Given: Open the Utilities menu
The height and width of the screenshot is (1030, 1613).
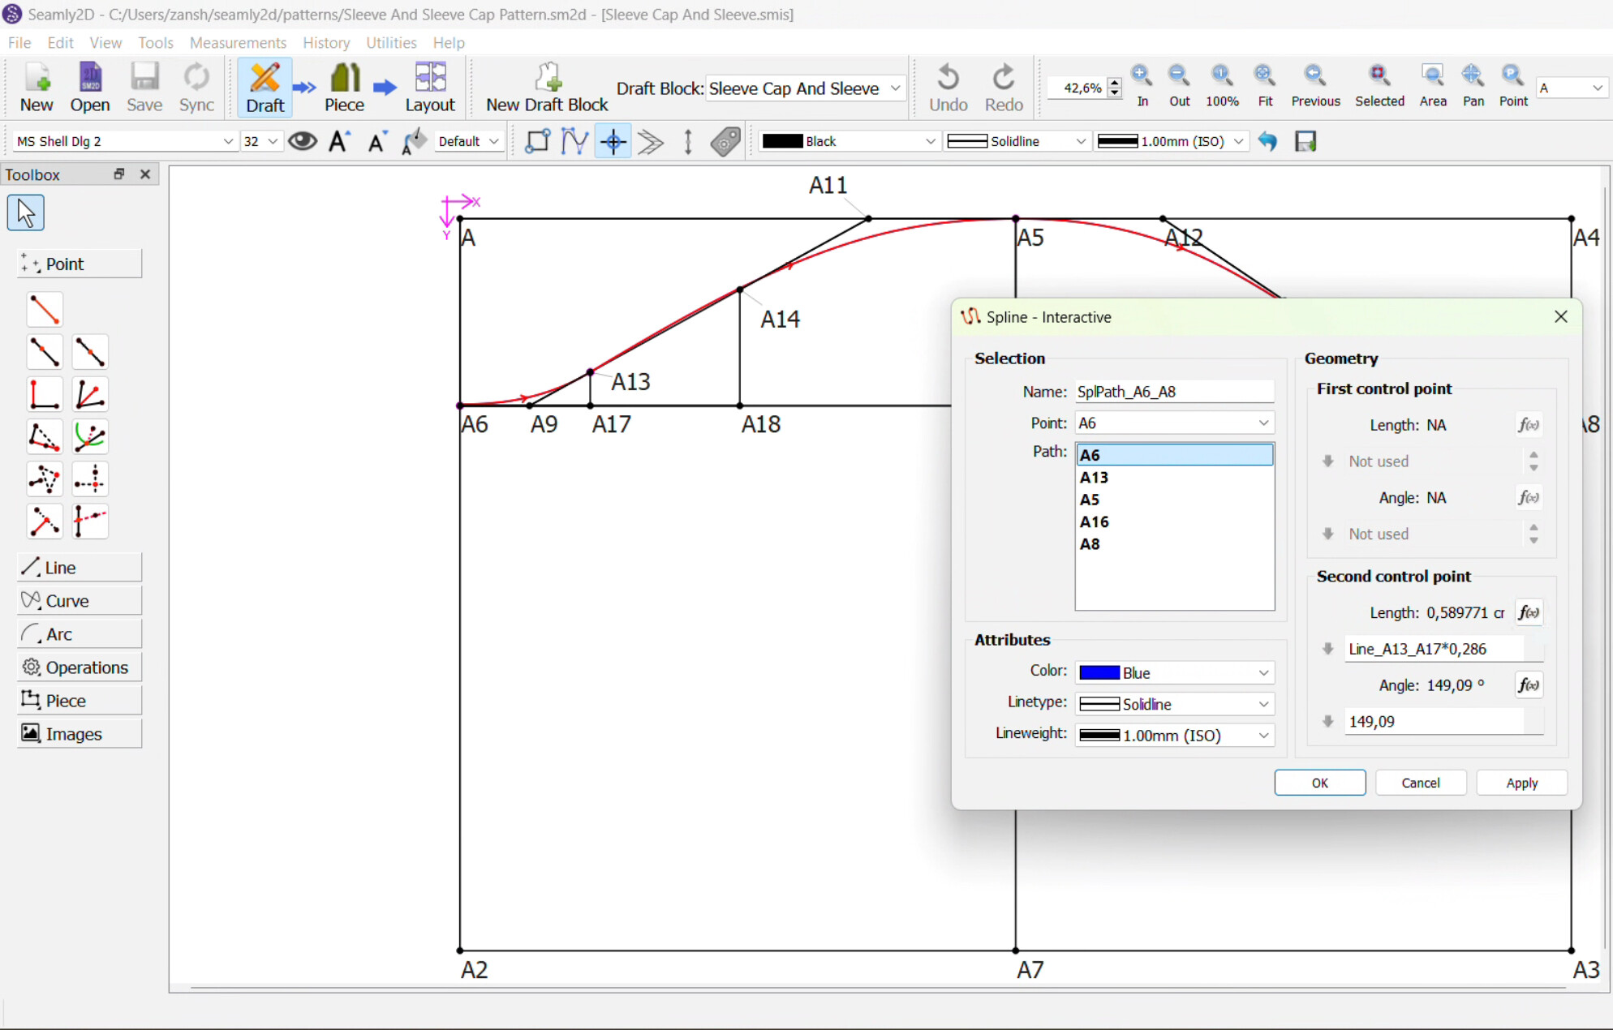Looking at the screenshot, I should 391,42.
